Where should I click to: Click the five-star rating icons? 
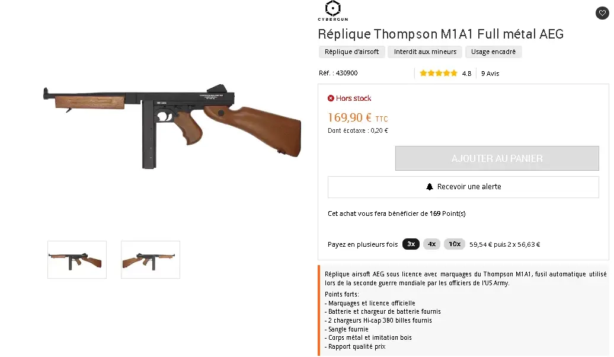pos(439,74)
